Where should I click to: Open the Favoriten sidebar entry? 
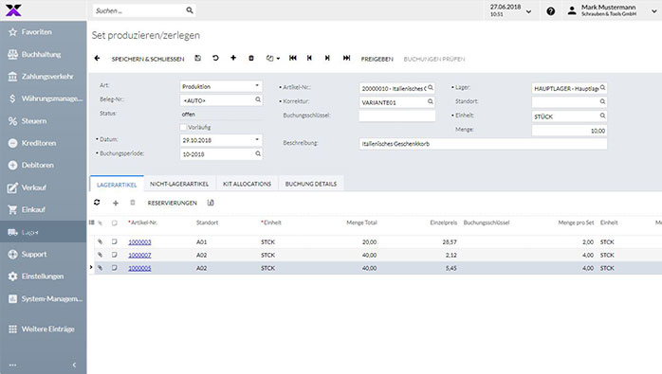(x=43, y=32)
